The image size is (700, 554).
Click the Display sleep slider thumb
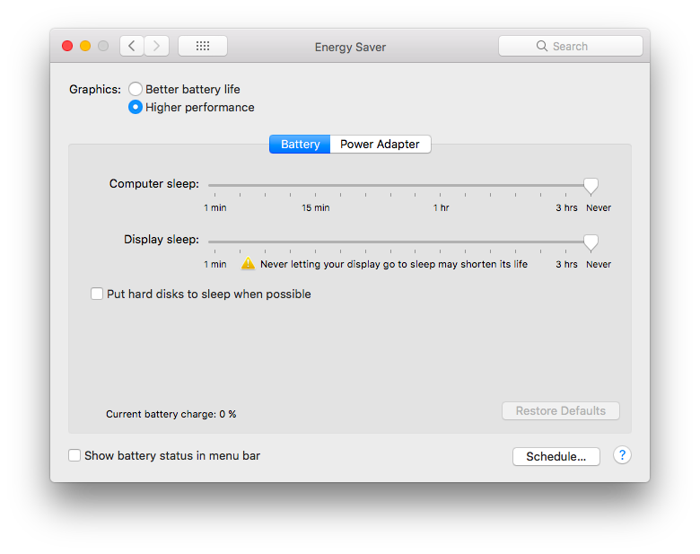click(x=591, y=242)
